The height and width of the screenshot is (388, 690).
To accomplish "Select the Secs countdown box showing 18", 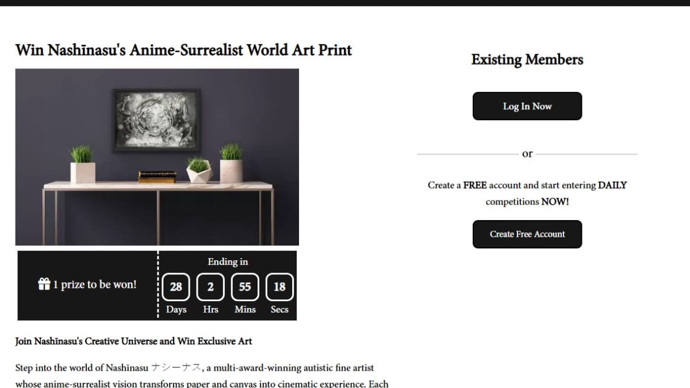I will [x=279, y=286].
